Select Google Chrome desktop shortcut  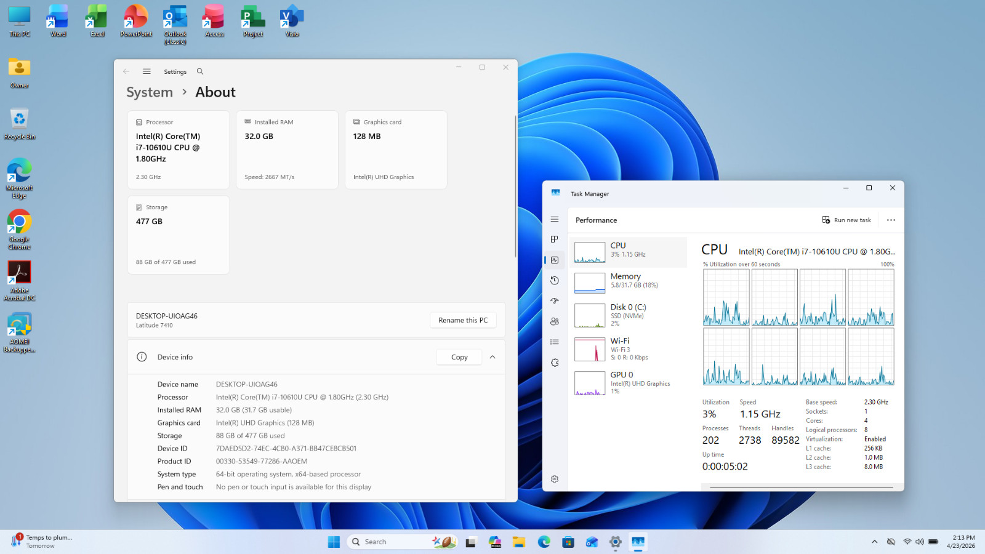[20, 230]
